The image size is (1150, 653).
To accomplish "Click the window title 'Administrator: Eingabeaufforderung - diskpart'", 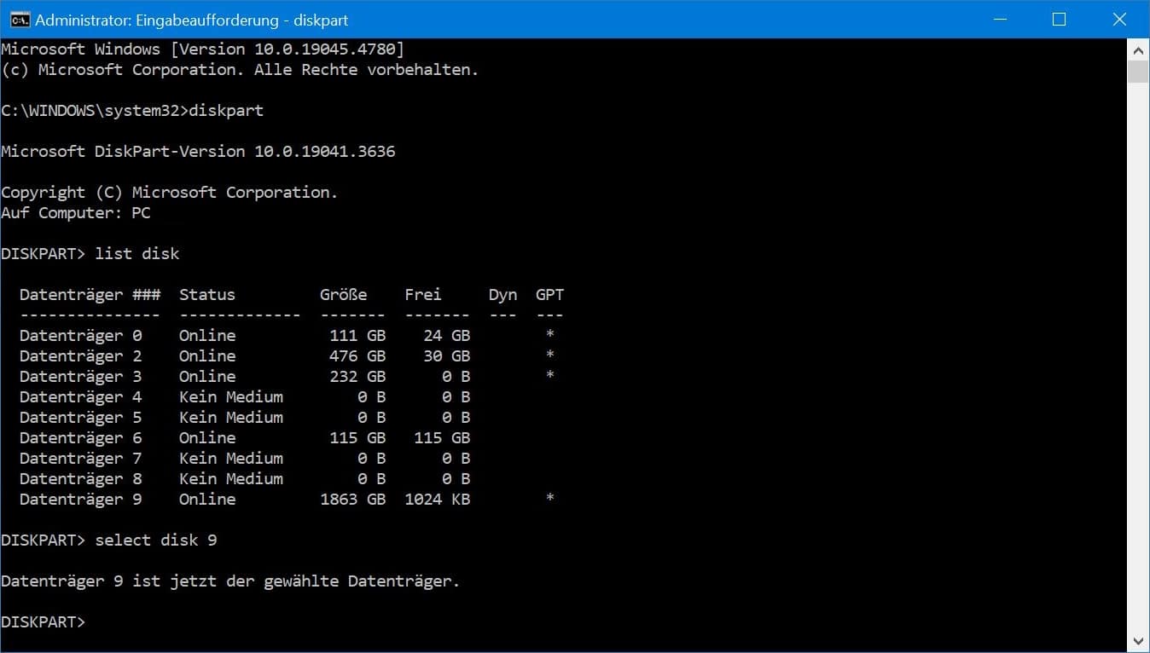I will [x=192, y=20].
